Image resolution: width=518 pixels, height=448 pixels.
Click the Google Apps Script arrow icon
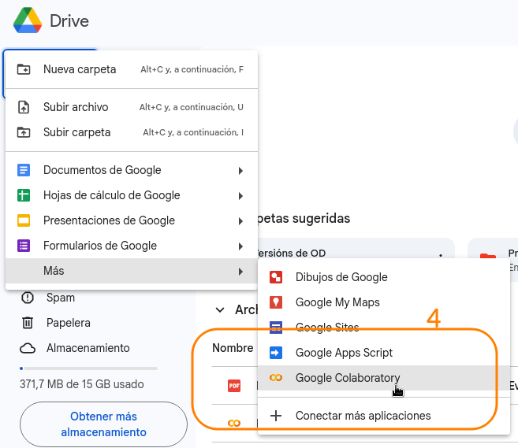click(276, 353)
